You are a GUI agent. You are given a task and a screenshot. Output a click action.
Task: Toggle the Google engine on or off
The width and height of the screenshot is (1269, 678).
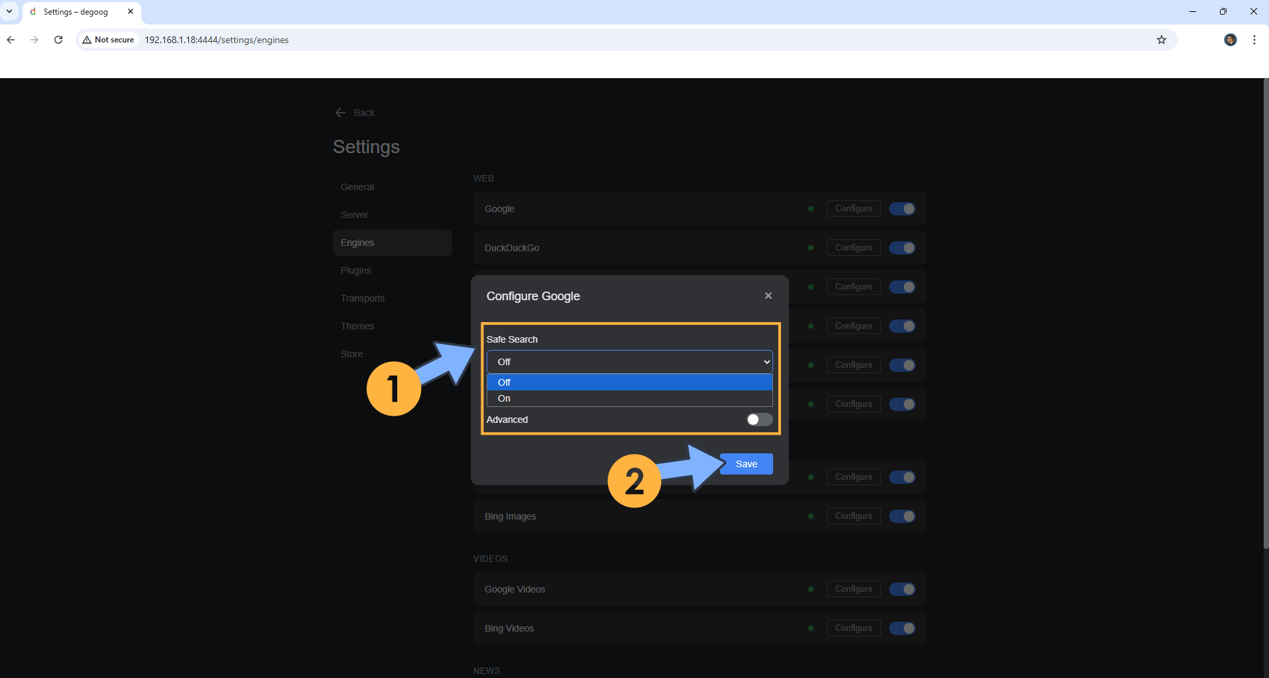coord(903,208)
